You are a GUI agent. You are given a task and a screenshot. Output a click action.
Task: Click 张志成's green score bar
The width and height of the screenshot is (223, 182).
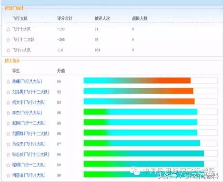coord(144,153)
